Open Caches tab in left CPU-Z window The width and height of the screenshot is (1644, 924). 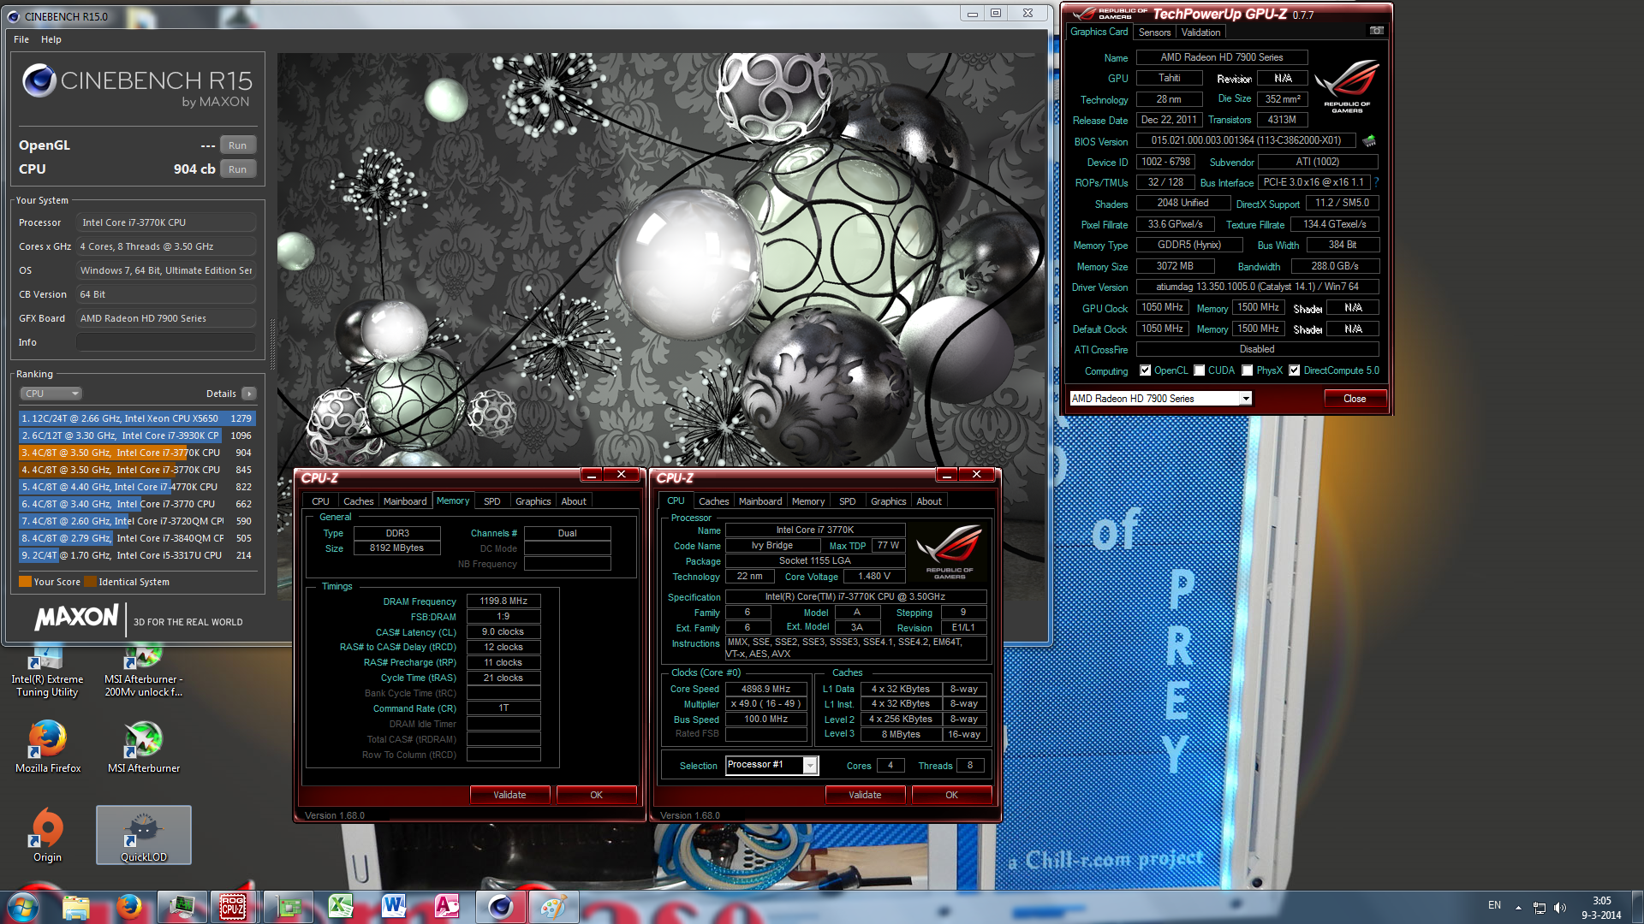(358, 501)
